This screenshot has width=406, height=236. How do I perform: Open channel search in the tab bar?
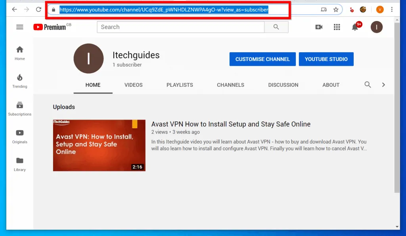pos(368,84)
